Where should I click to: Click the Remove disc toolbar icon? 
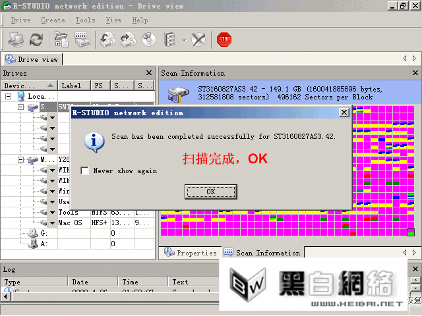point(198,39)
